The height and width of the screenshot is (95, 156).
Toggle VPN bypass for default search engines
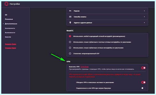143,82
